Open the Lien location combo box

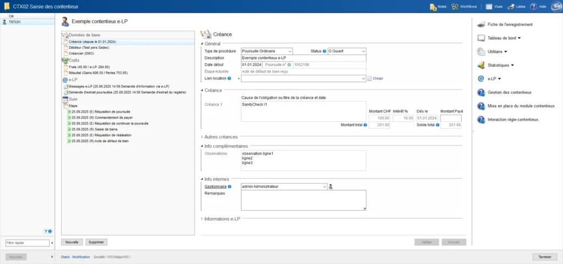pyautogui.click(x=303, y=78)
